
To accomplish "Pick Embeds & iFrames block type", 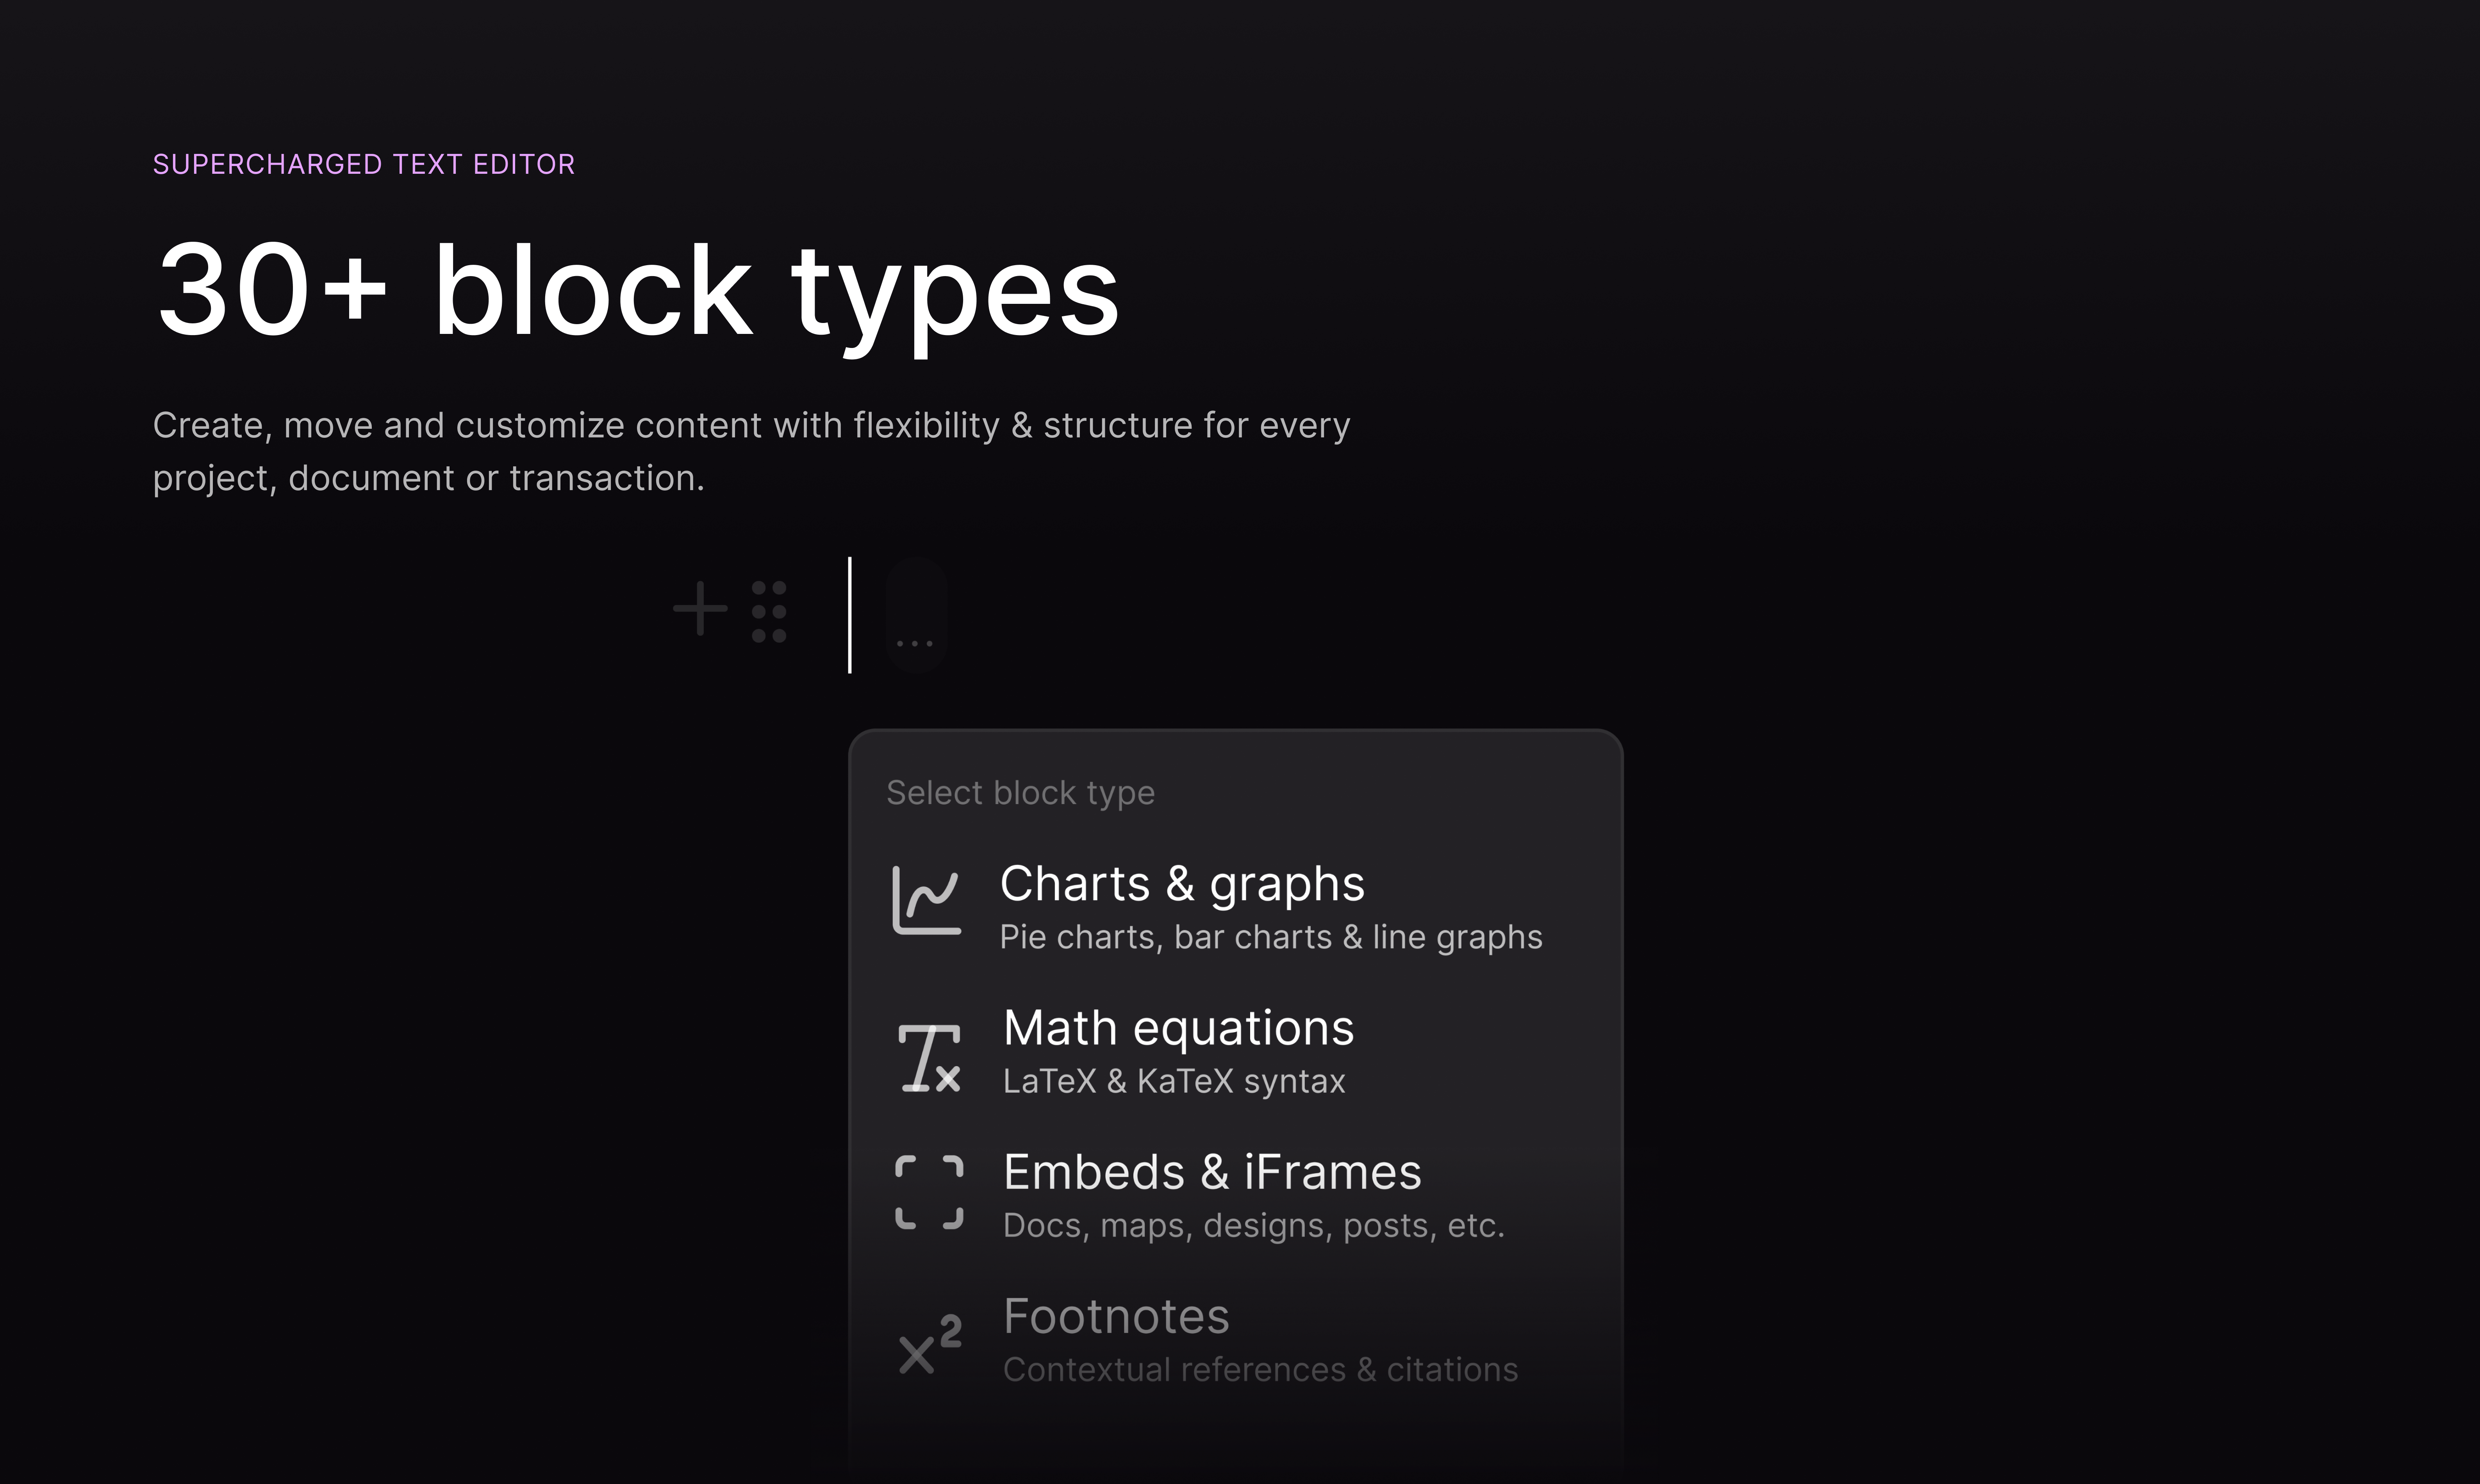I will click(x=1211, y=1172).
